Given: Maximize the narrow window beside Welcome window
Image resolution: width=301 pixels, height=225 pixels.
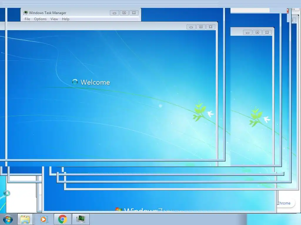Looking at the screenshot, I should (x=257, y=33).
